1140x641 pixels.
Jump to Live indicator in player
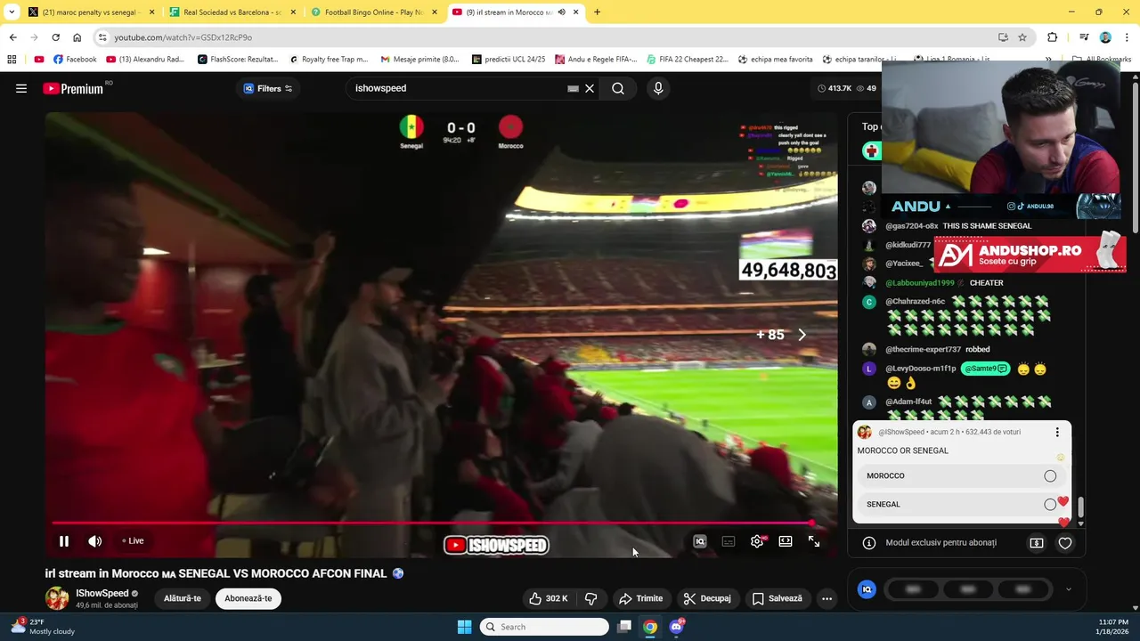tap(133, 541)
